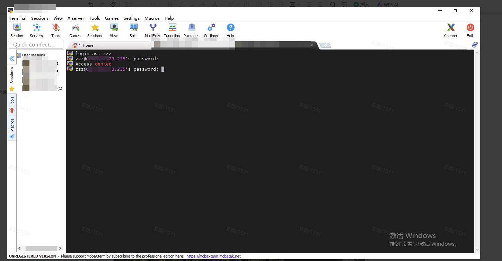Click the yellow star sidebar icon
This screenshot has height=261, width=502.
(x=12, y=89)
